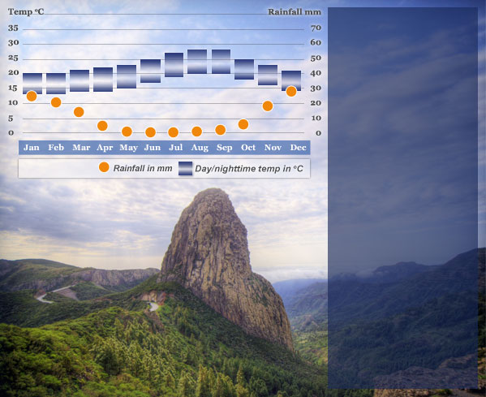Screen dimensions: 486x397
Task: Click the dark blue overlay panel
Action: coord(402,198)
